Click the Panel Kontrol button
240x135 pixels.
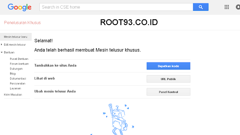click(168, 92)
